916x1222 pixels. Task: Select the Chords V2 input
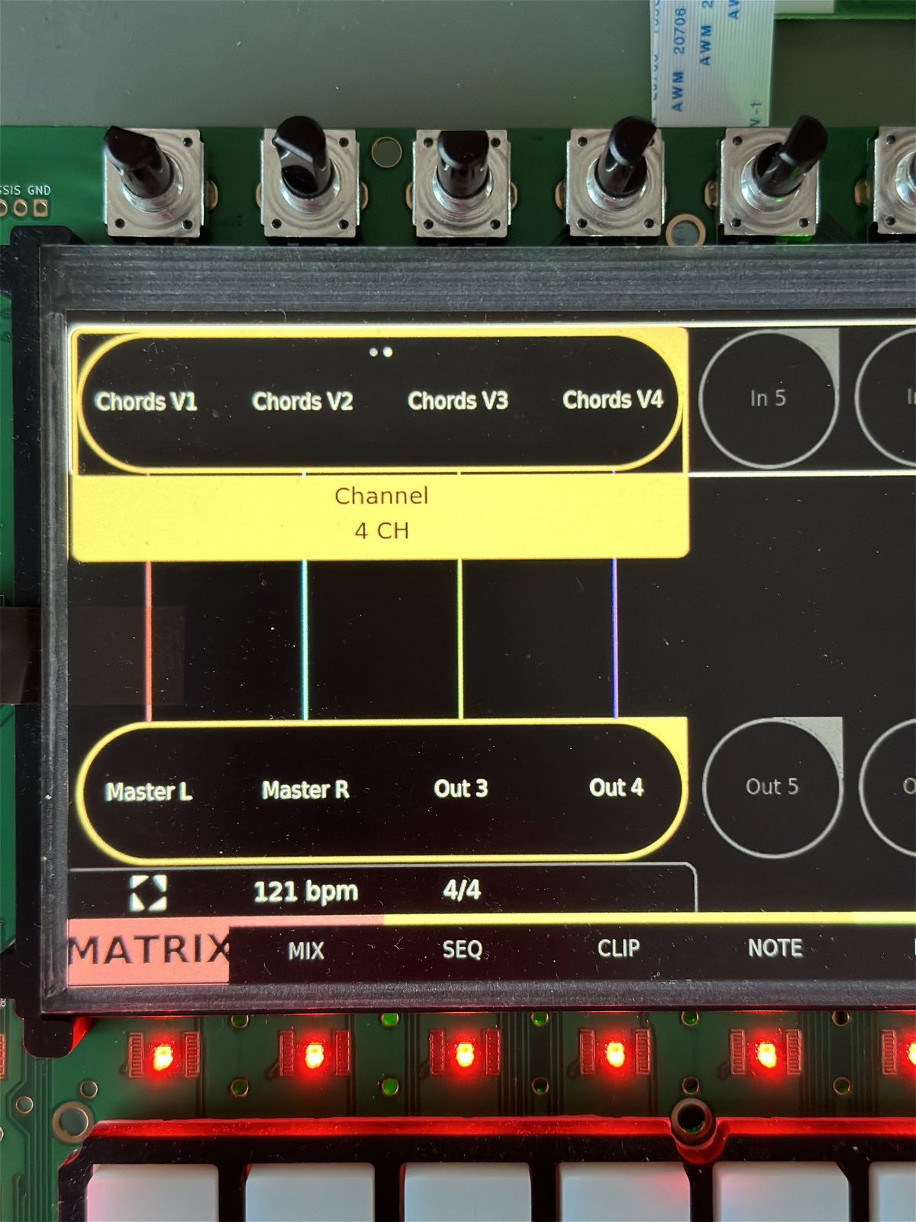[302, 401]
